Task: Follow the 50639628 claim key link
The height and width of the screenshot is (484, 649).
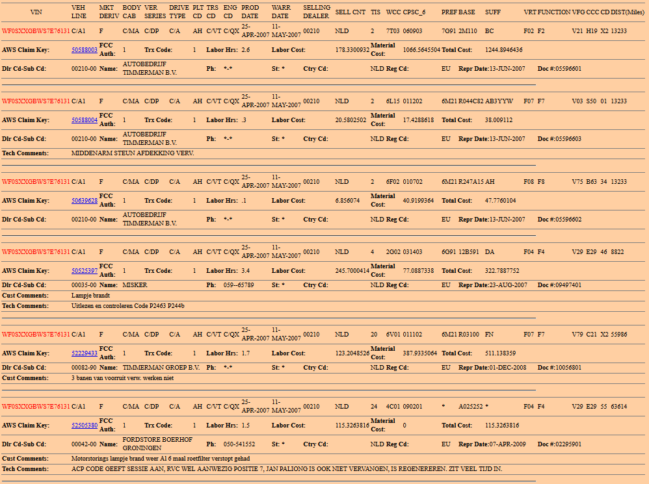Action: coord(85,201)
